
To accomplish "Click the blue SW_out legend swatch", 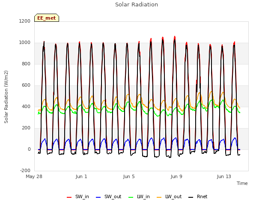I will point(98,197).
